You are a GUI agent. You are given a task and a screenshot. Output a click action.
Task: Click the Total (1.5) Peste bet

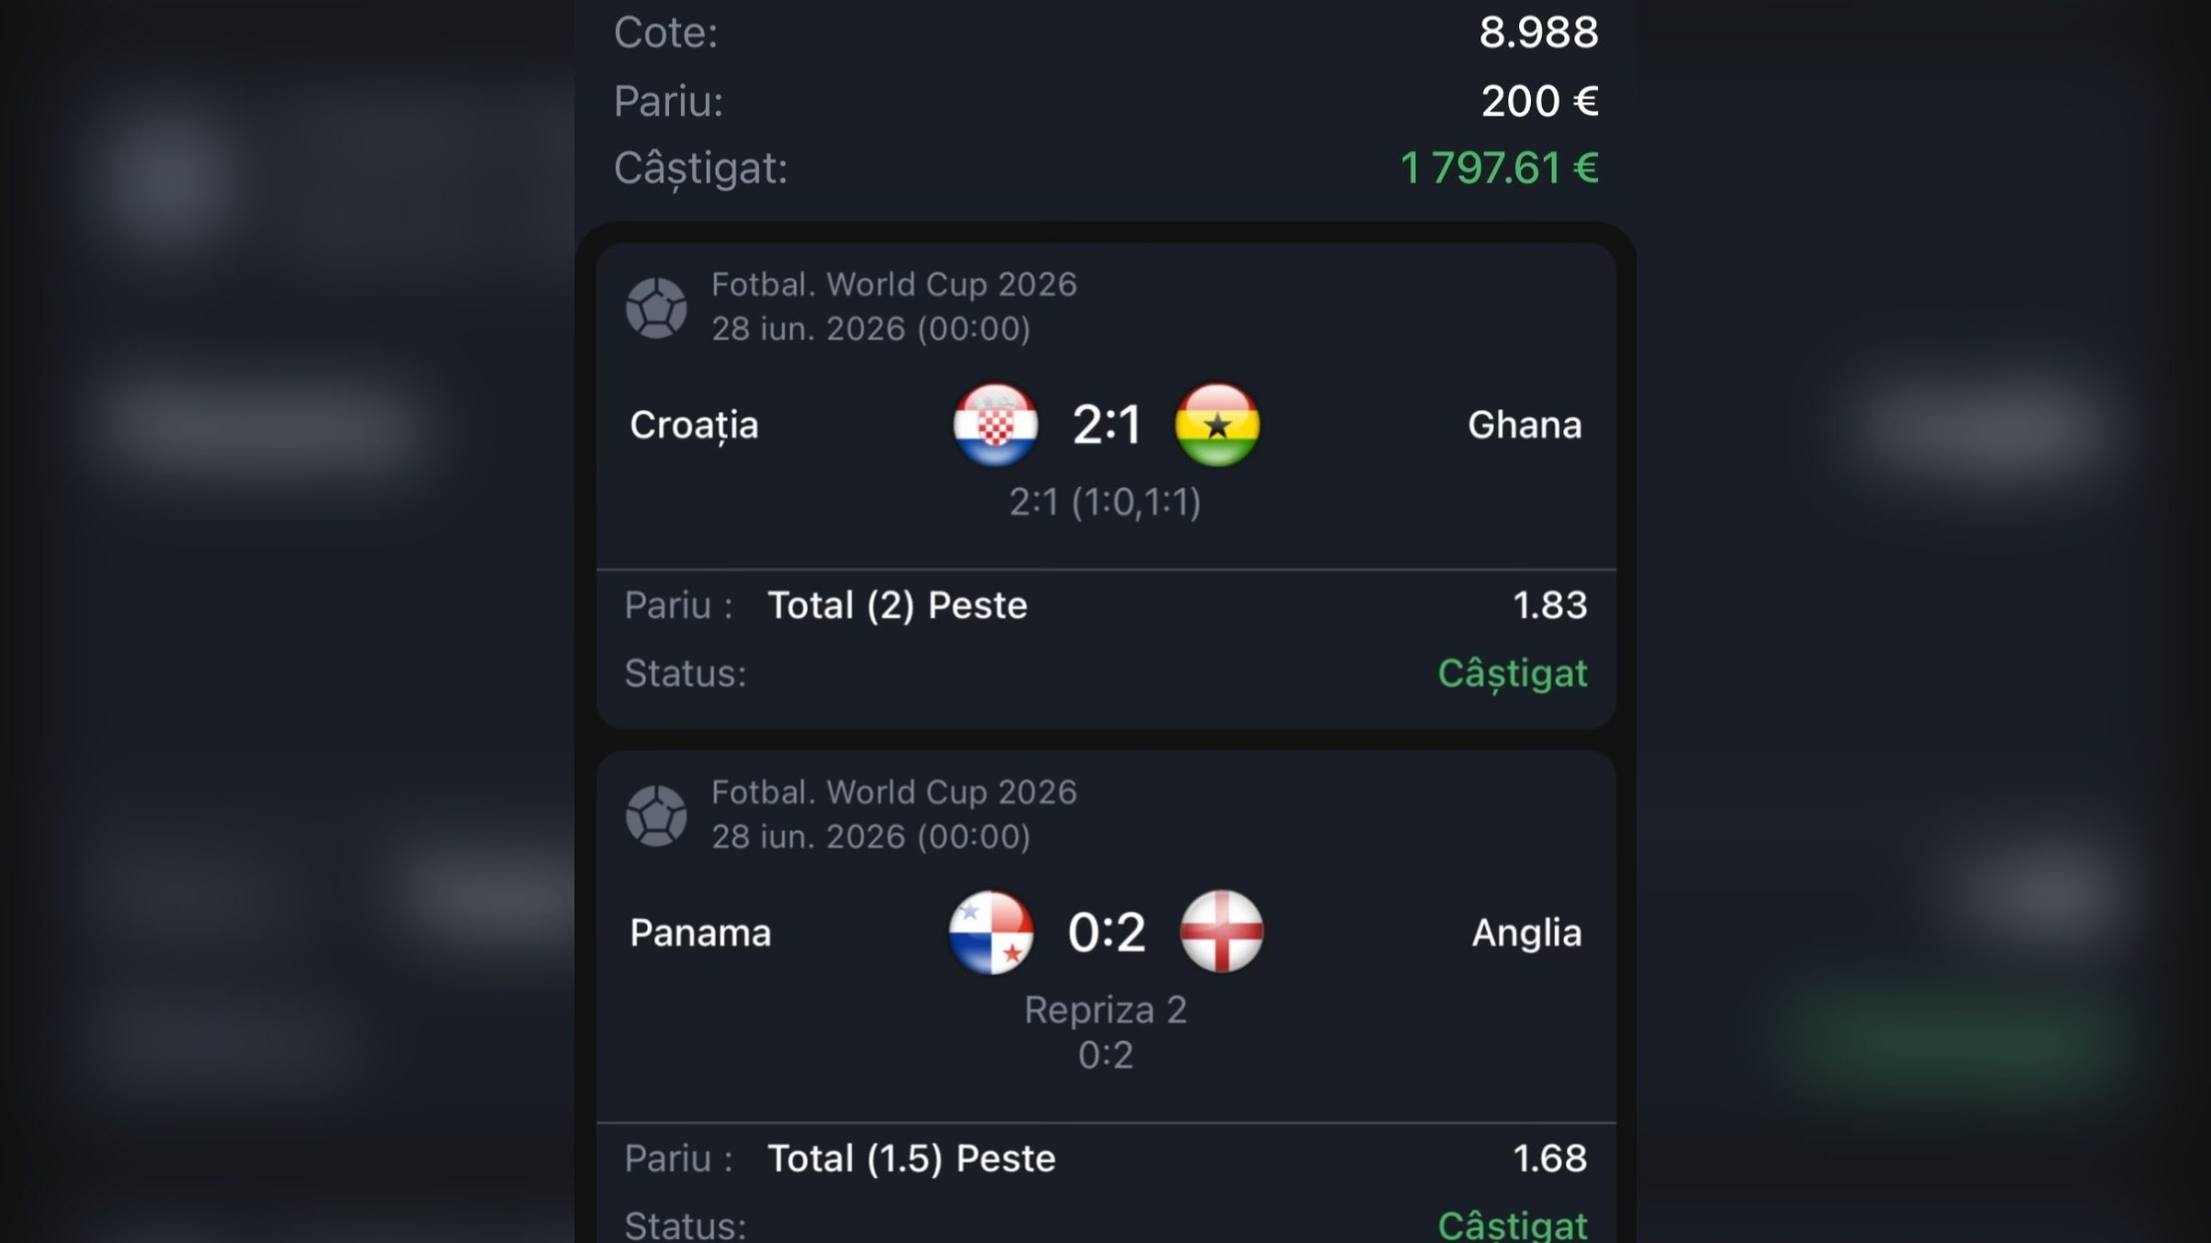[911, 1159]
